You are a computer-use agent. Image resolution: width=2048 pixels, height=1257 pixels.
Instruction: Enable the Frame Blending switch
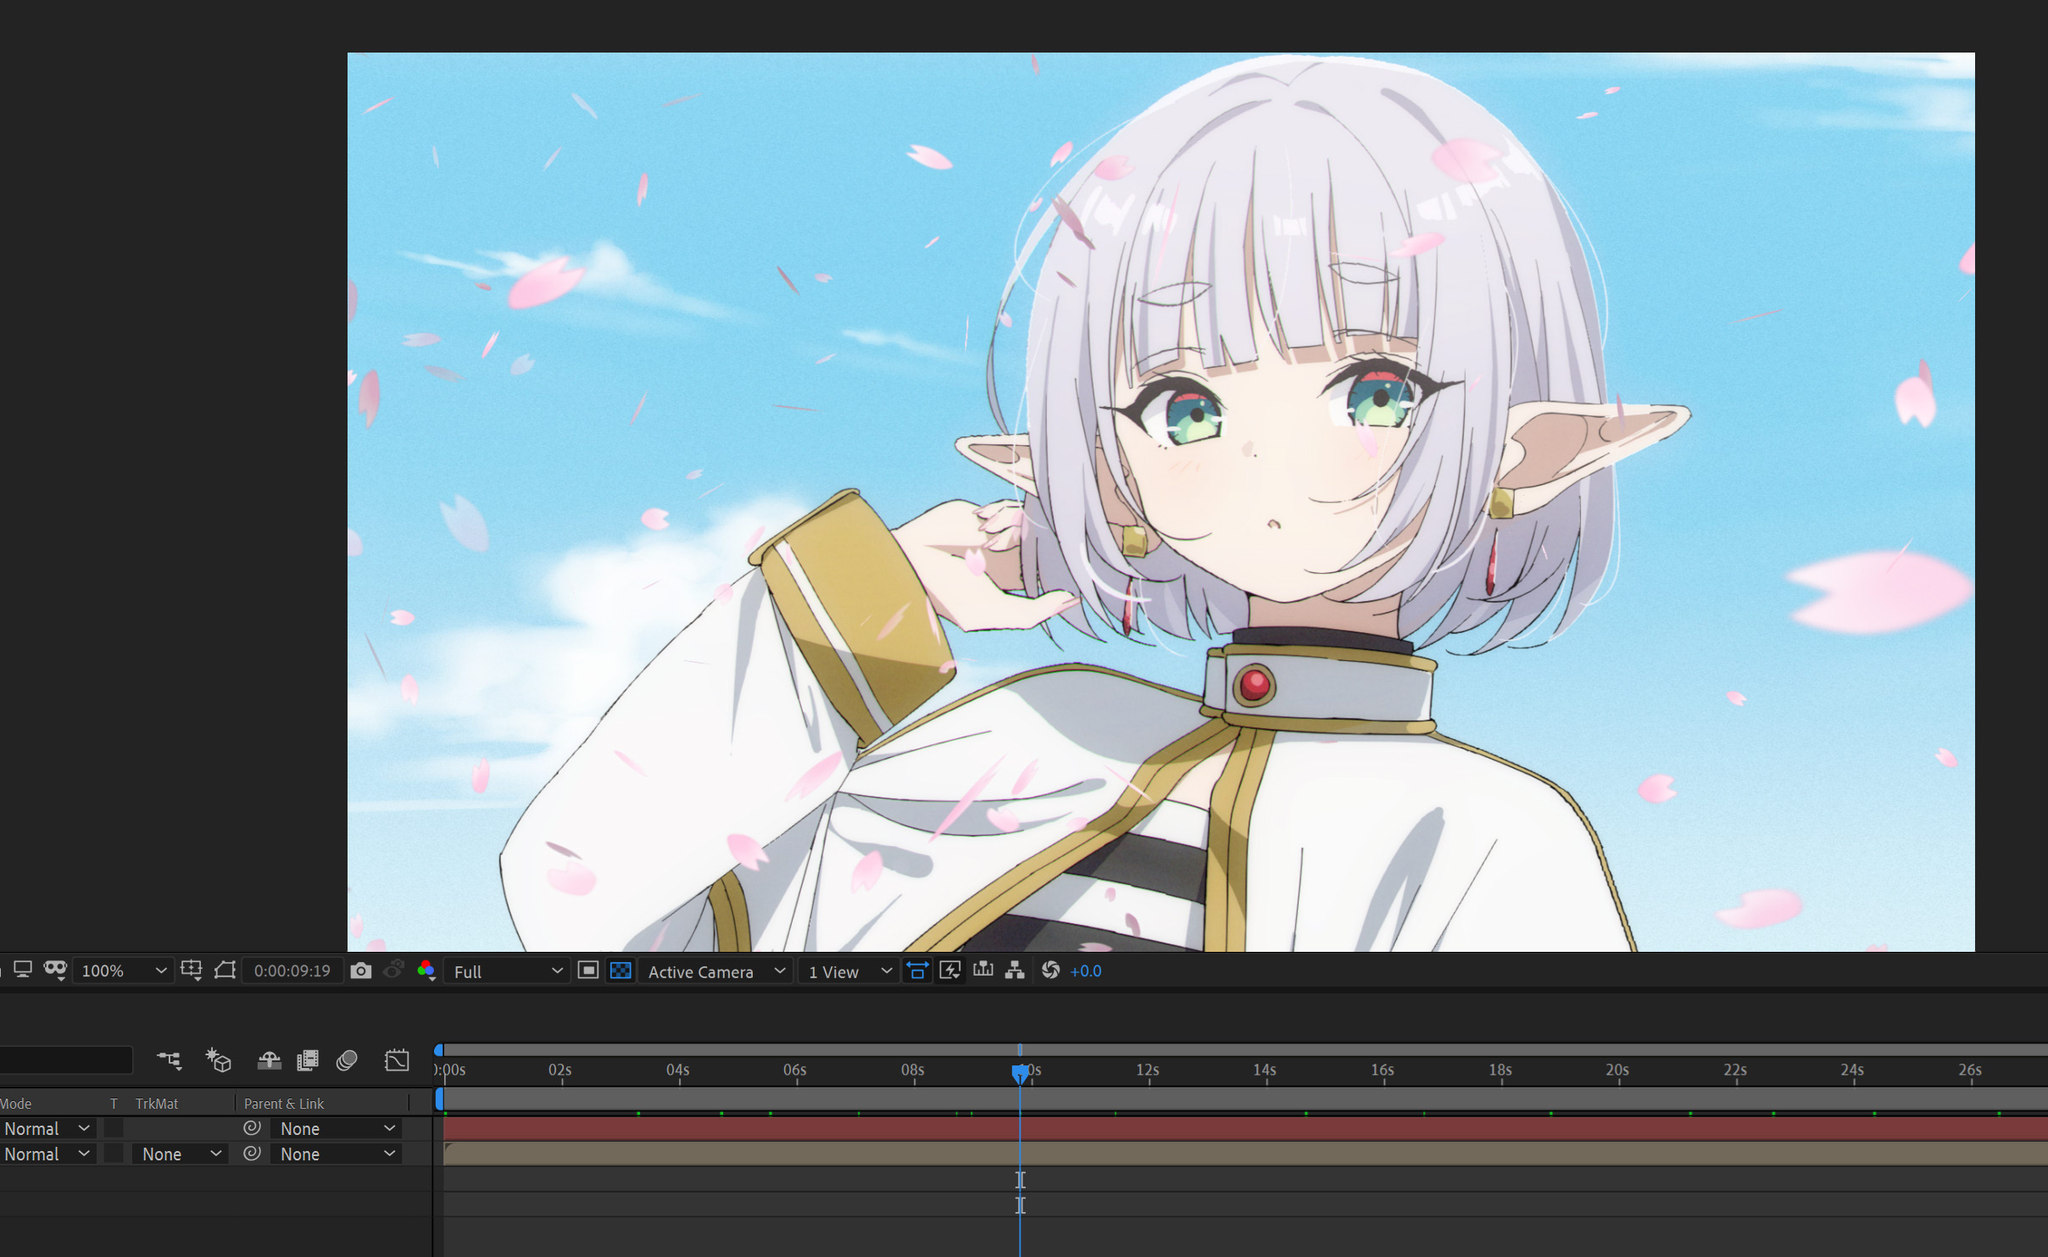pyautogui.click(x=308, y=1060)
